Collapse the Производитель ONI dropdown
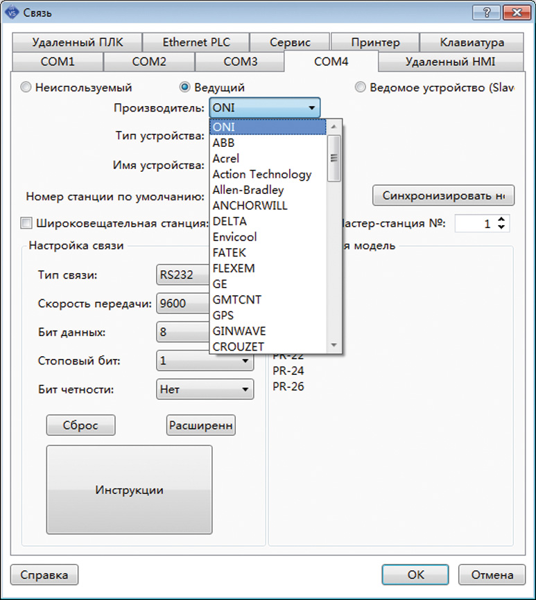 (312, 108)
